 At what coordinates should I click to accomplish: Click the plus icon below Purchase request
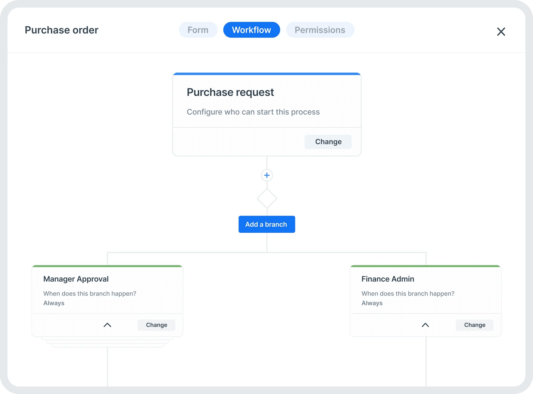pyautogui.click(x=267, y=175)
